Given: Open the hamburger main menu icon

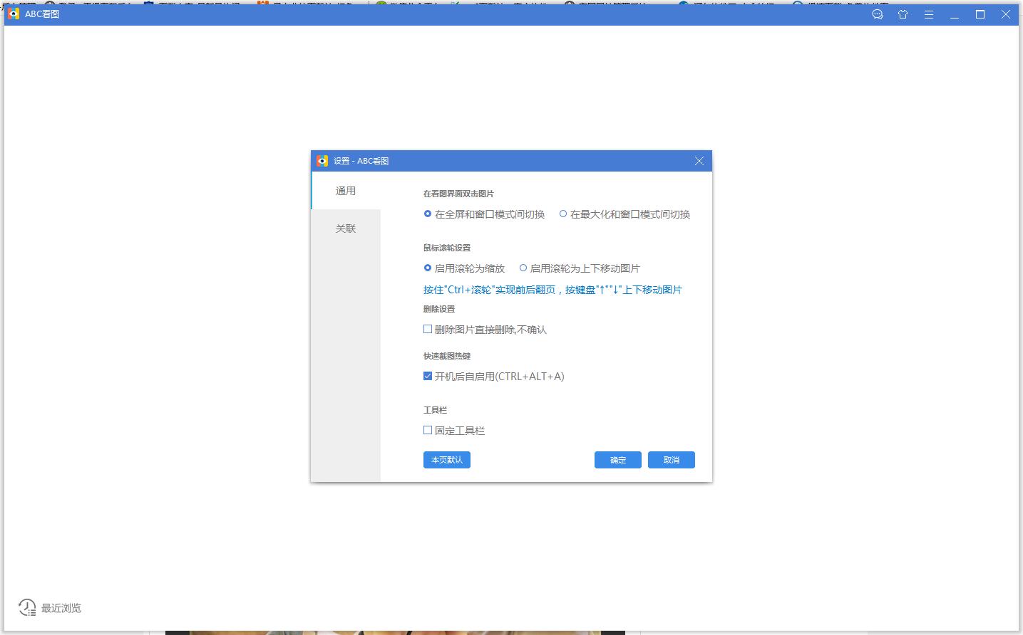Looking at the screenshot, I should coord(929,14).
